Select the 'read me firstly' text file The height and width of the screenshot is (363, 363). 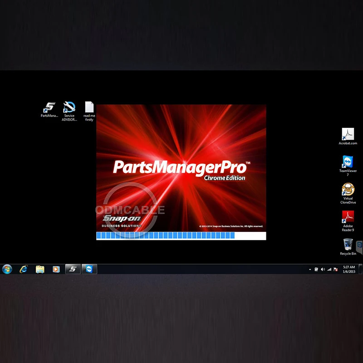[89, 111]
